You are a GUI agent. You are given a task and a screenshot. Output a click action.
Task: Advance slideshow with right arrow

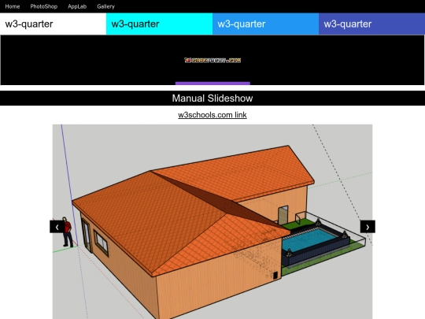click(368, 227)
